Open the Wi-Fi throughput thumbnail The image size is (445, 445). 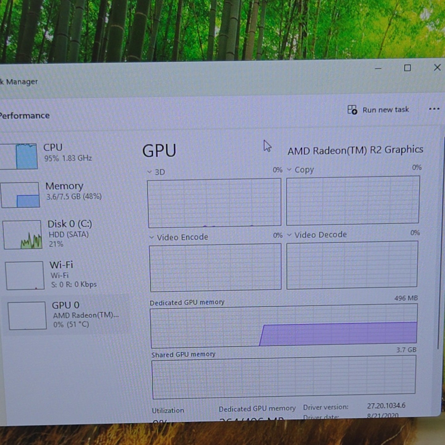(25, 276)
